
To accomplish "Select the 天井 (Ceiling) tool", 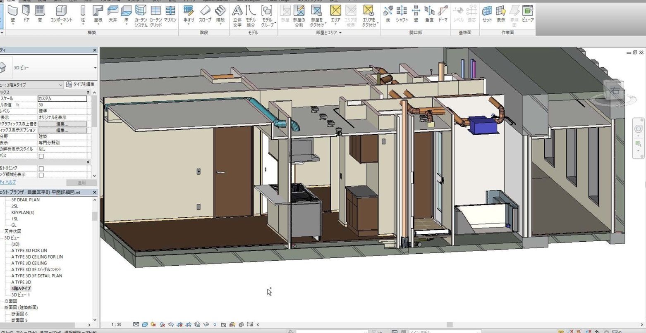I will pyautogui.click(x=112, y=14).
